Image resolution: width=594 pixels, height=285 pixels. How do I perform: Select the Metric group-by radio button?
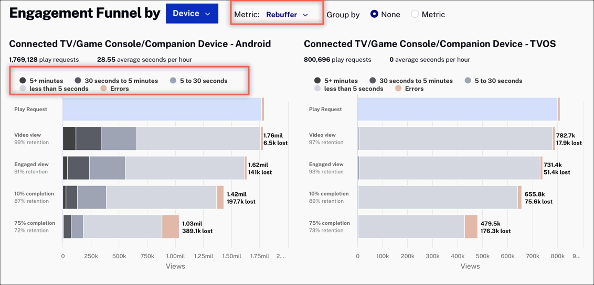(x=415, y=14)
